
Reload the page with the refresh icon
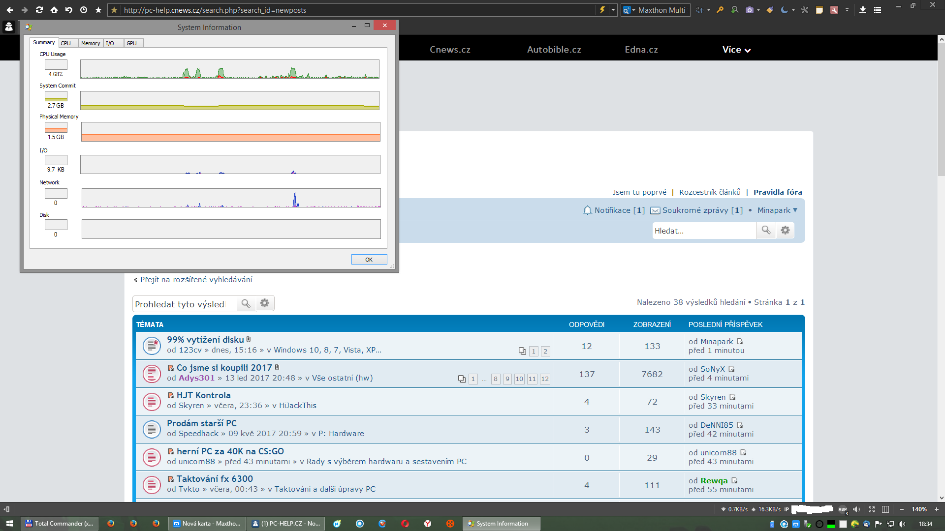point(39,10)
